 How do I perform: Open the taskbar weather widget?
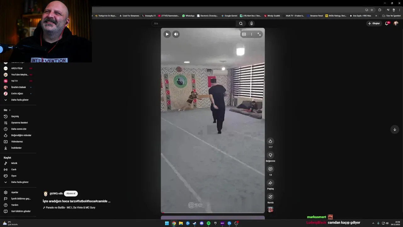[x=10, y=223]
